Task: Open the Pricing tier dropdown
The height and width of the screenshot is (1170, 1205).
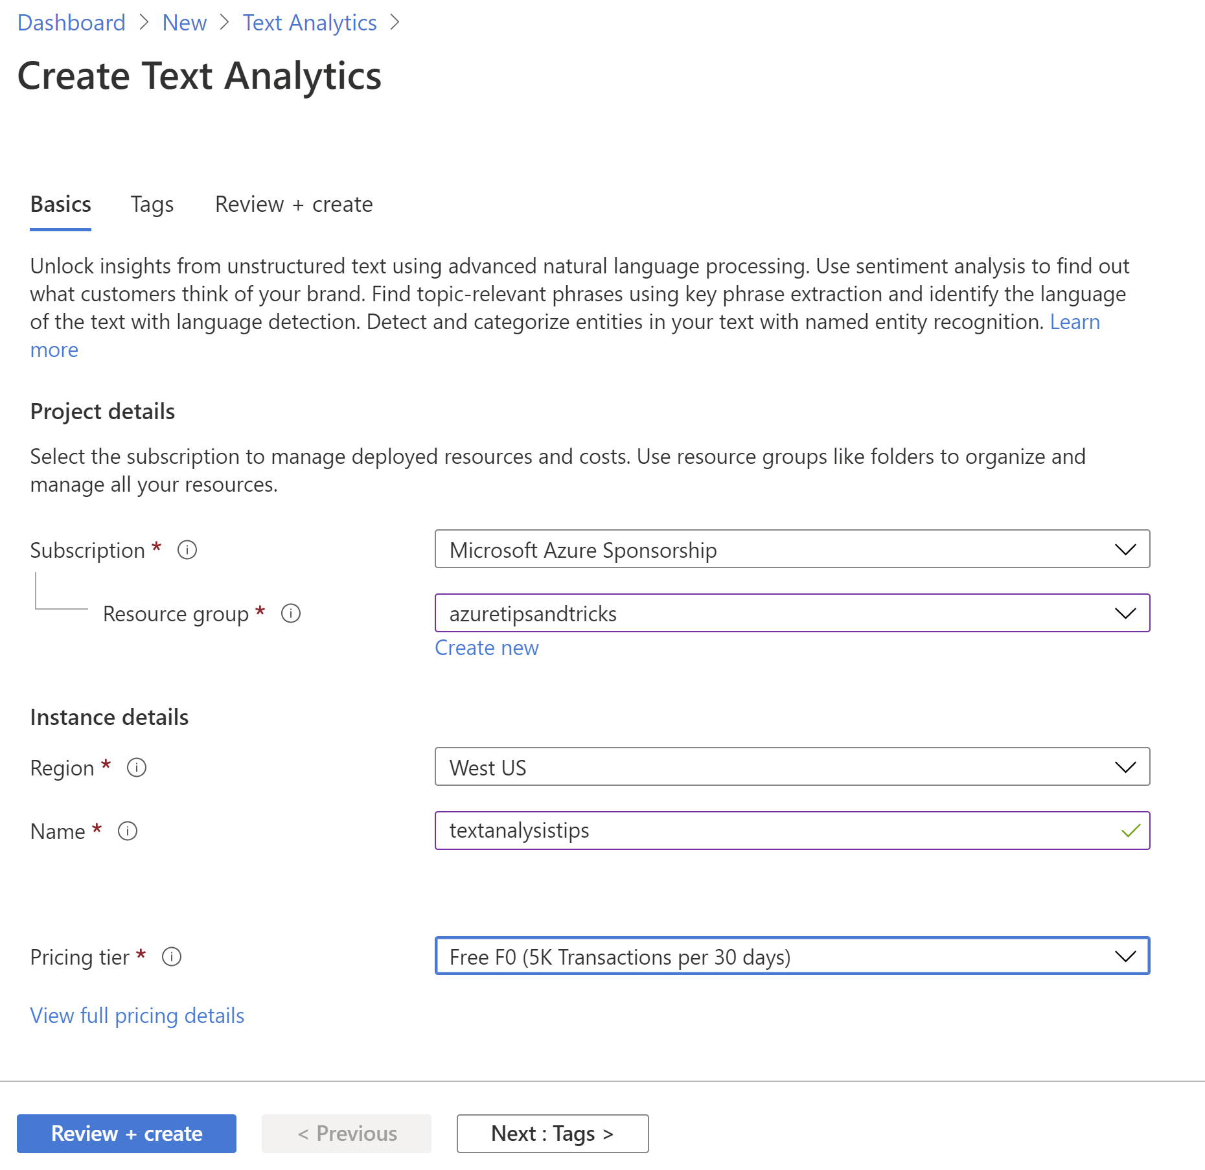Action: coord(792,956)
